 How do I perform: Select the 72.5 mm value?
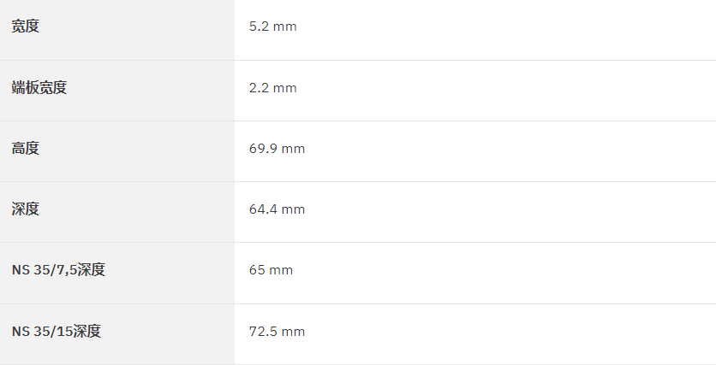pos(277,332)
